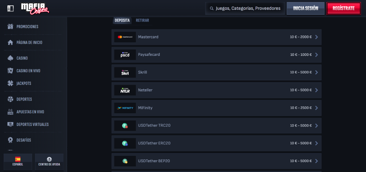Click the MiFinity logo
The width and height of the screenshot is (366, 172).
125,108
